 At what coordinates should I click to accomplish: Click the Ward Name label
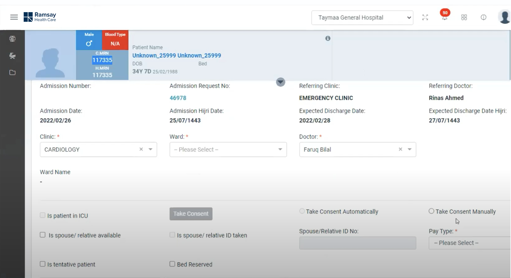(x=55, y=172)
